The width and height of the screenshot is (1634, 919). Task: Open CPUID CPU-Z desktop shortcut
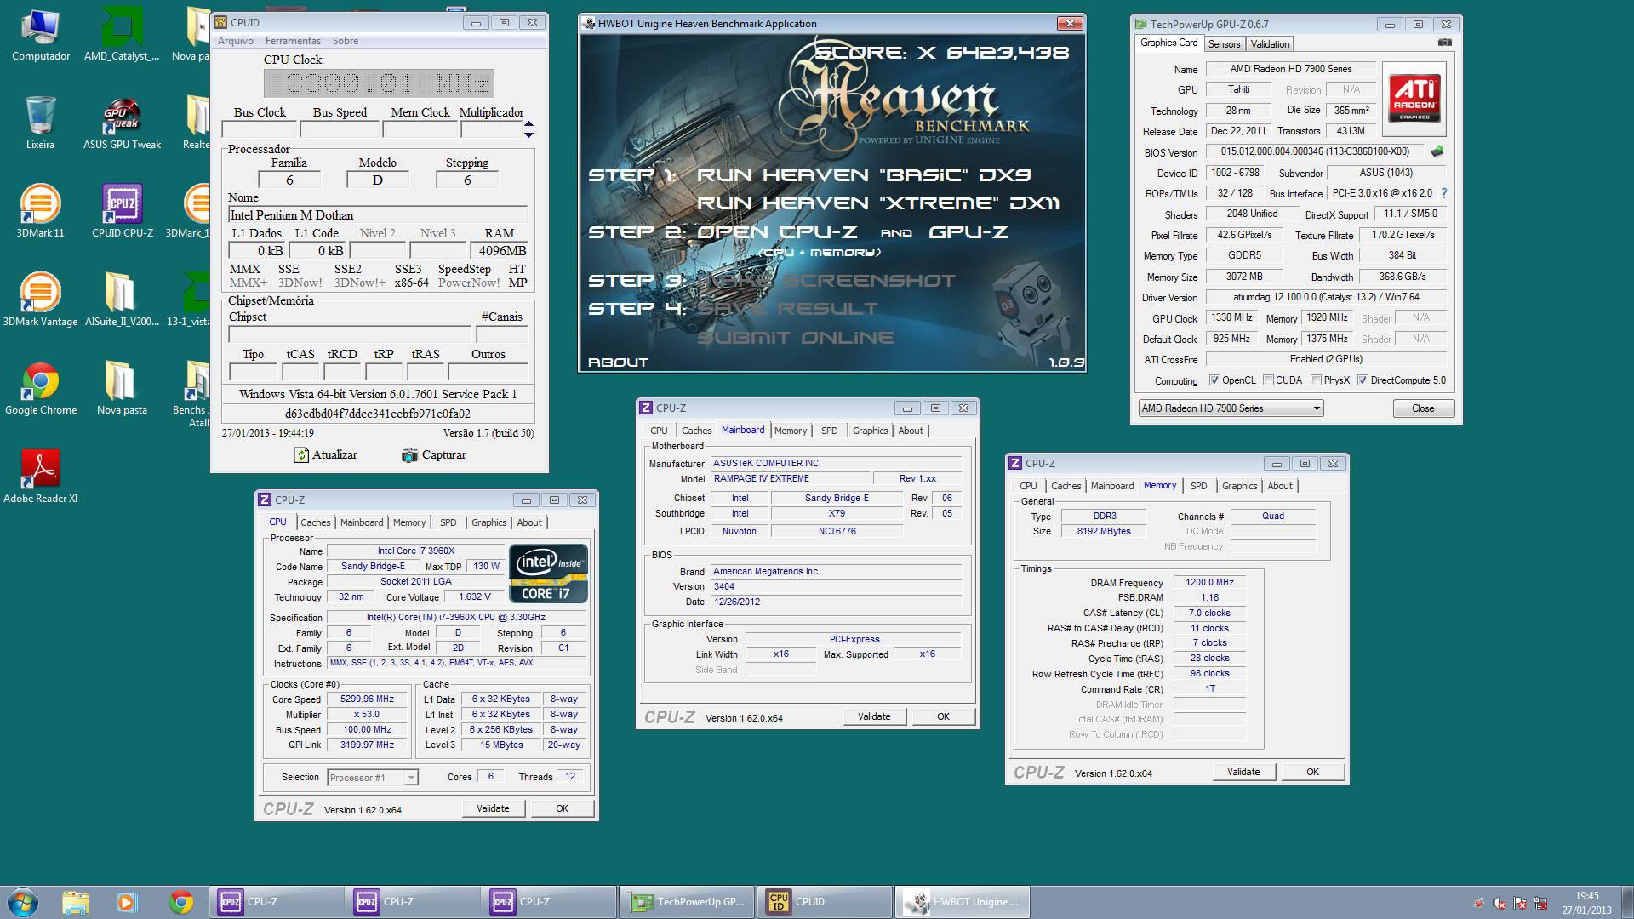(x=122, y=211)
